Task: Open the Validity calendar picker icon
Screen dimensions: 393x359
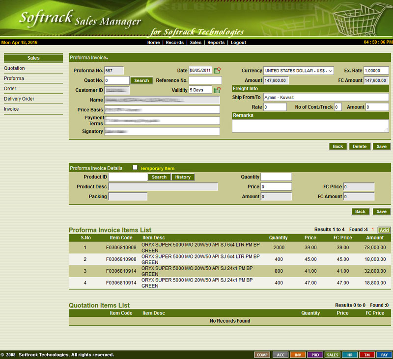Action: [x=217, y=90]
